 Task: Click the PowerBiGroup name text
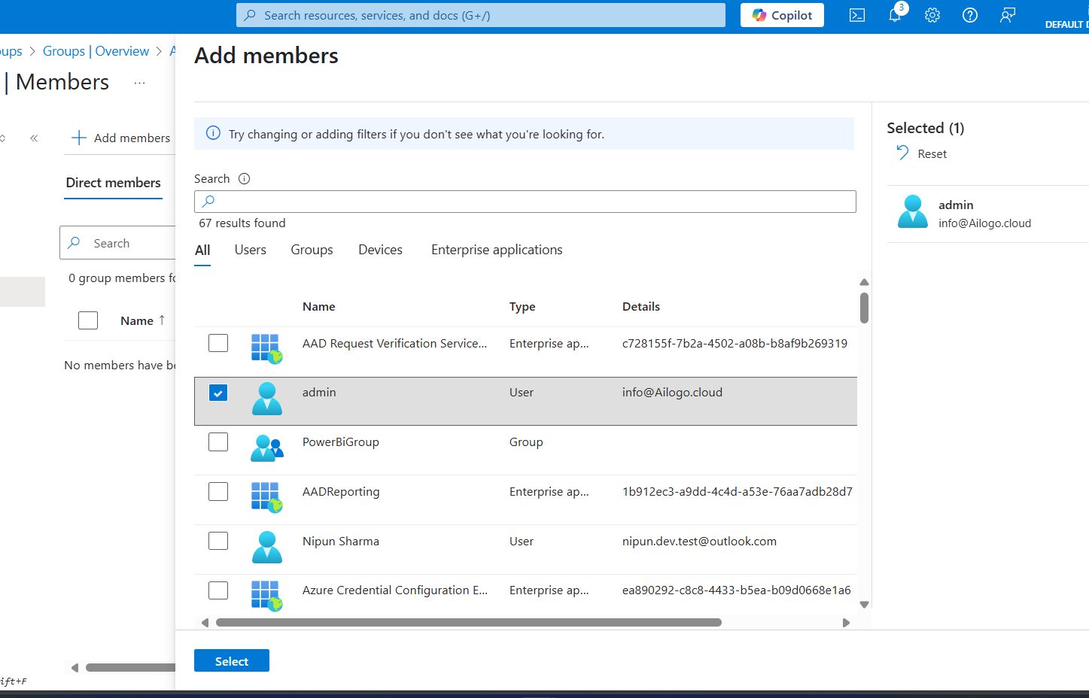pyautogui.click(x=341, y=442)
